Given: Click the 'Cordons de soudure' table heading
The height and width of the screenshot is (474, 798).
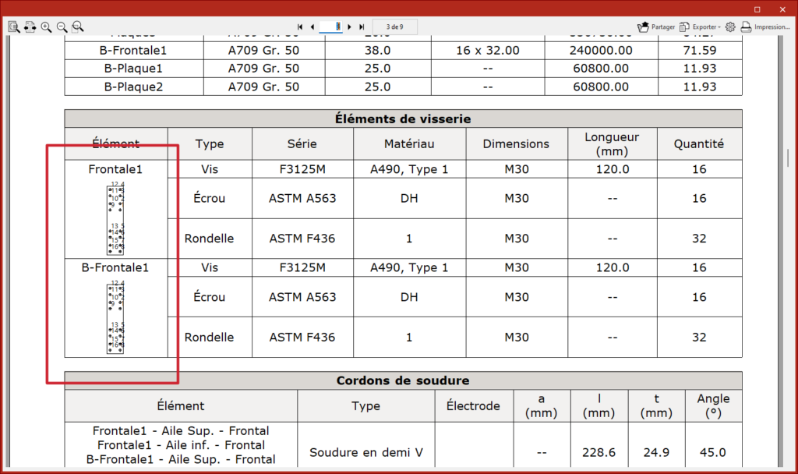Looking at the screenshot, I should click(403, 380).
